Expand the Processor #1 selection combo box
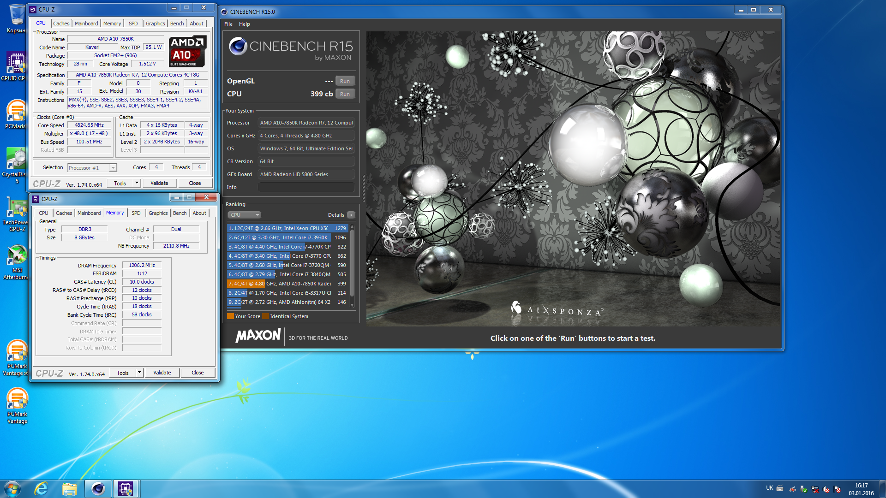The image size is (886, 498). [92, 168]
